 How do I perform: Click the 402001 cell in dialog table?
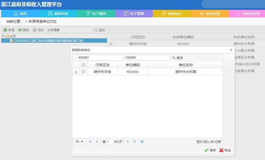pyautogui.click(x=133, y=72)
